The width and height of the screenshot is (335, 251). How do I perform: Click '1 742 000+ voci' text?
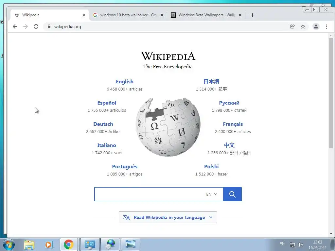coord(107,153)
